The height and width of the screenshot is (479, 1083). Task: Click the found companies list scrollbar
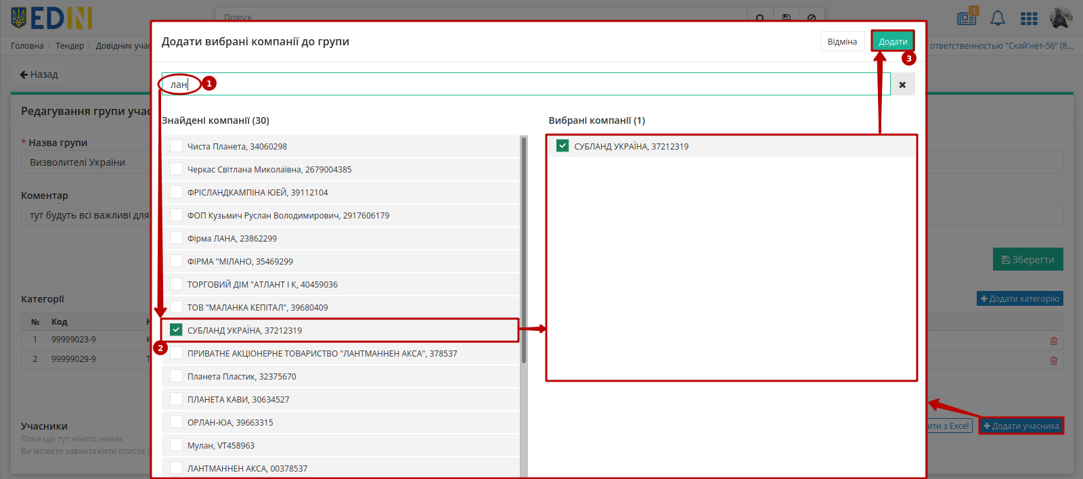[523, 250]
